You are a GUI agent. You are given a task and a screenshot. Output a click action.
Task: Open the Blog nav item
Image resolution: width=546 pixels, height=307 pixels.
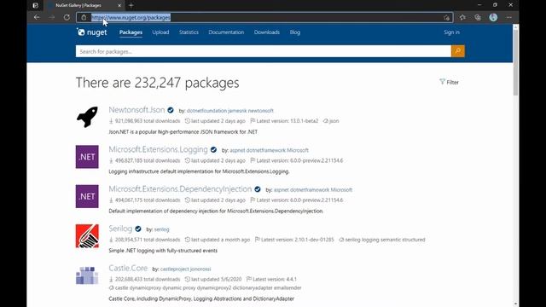295,32
